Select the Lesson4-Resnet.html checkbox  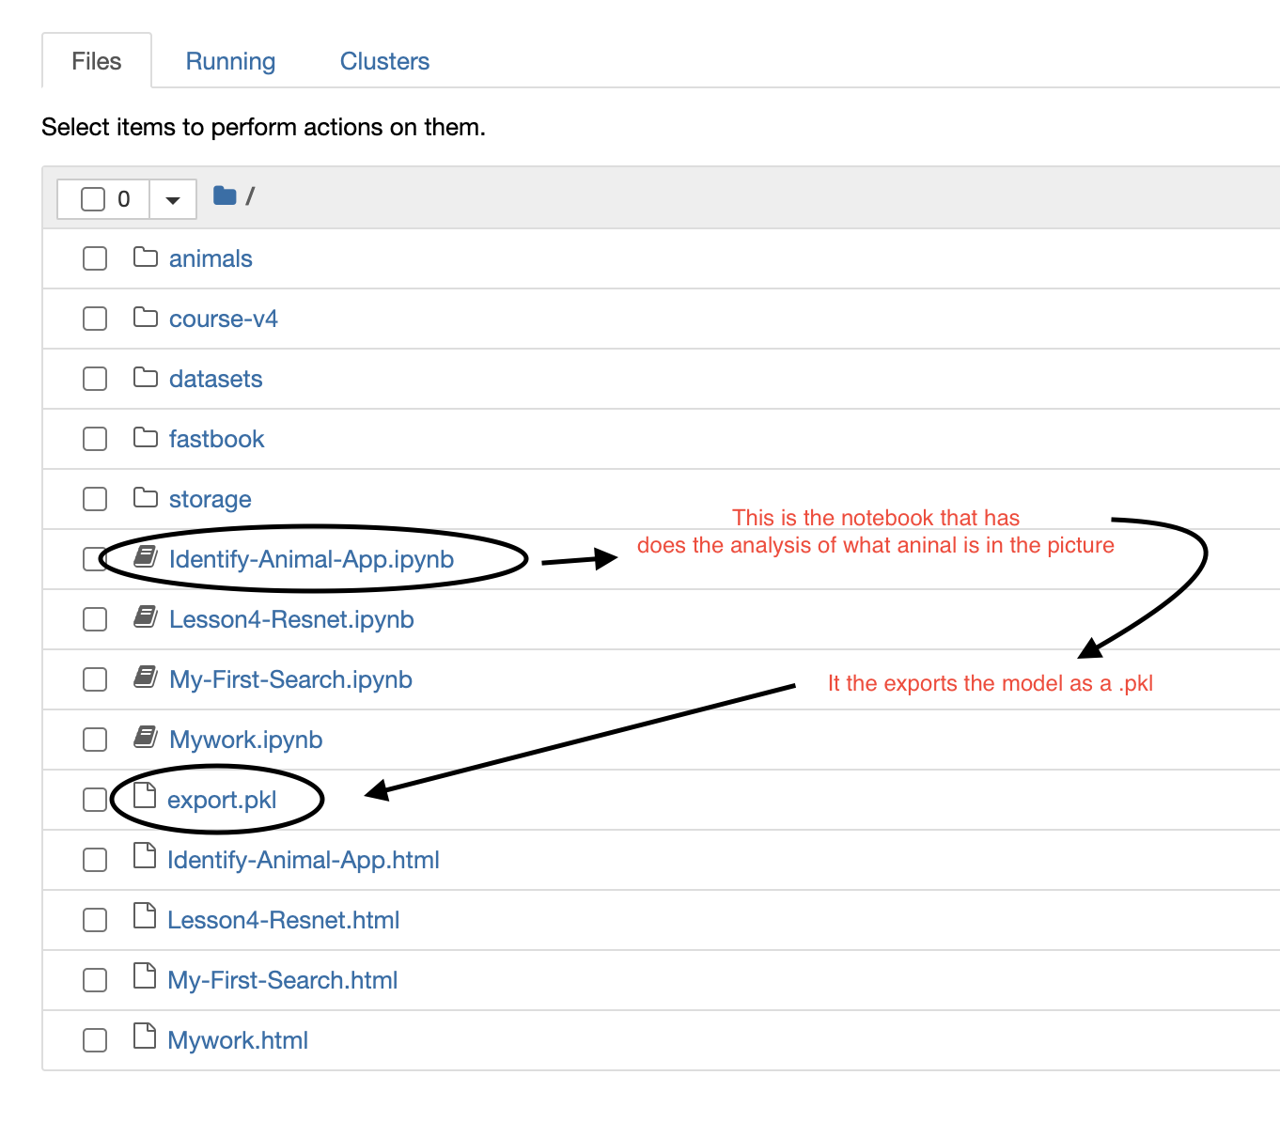pyautogui.click(x=95, y=920)
